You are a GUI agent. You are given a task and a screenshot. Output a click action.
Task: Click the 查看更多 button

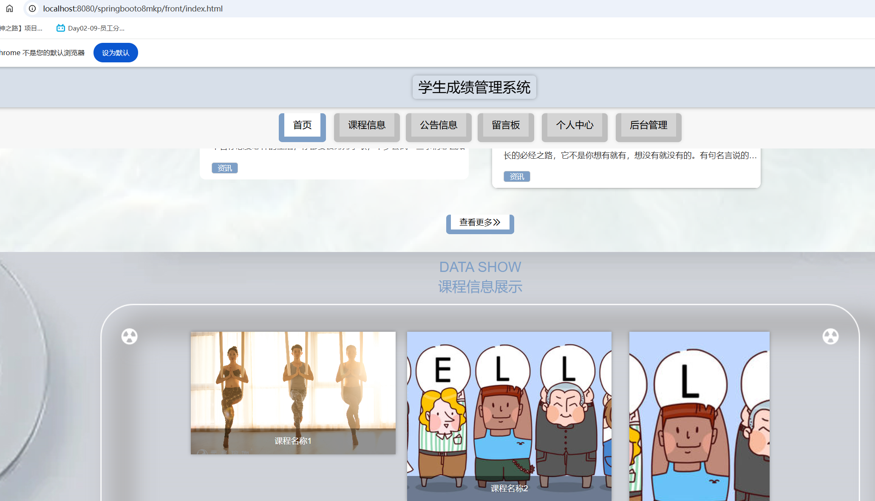click(x=480, y=222)
